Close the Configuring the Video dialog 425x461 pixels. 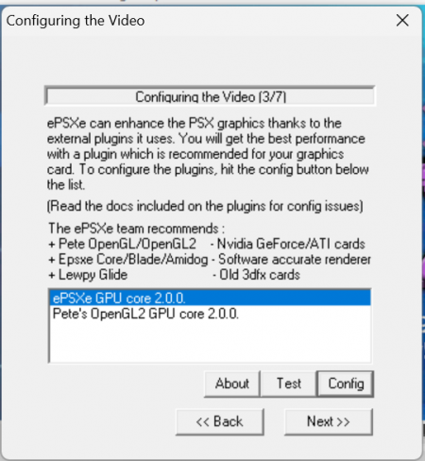click(402, 21)
